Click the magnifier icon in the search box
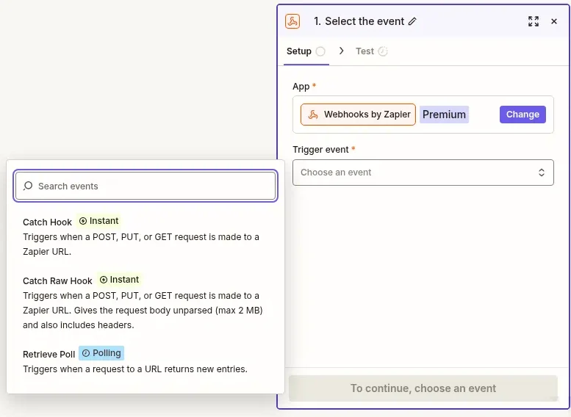The image size is (571, 417). point(28,186)
